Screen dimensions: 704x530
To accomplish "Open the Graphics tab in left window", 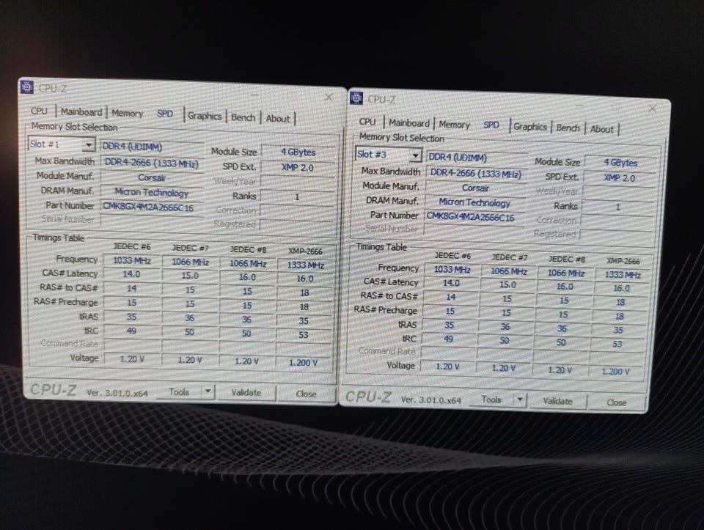I will pyautogui.click(x=205, y=117).
